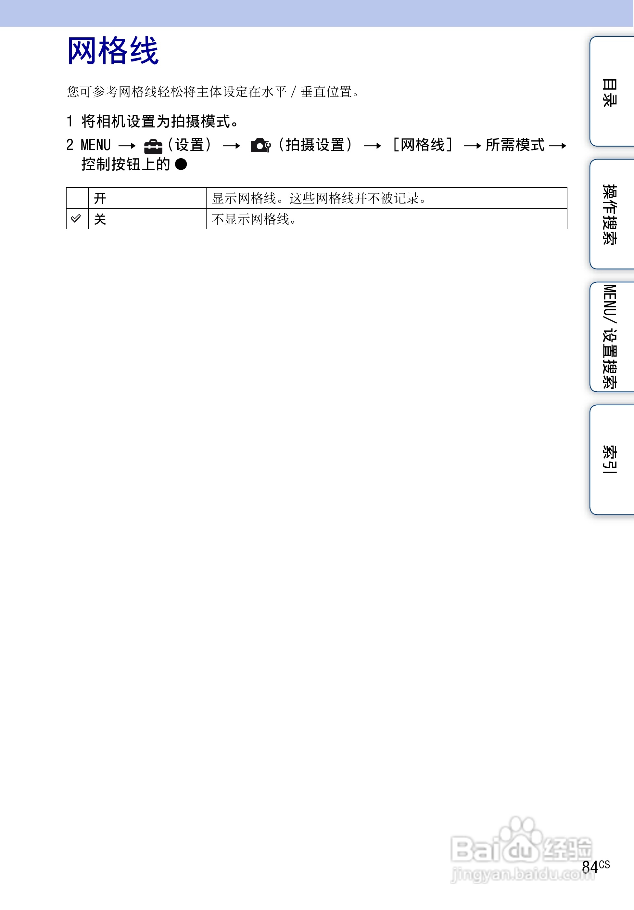Click the checkmark icon beside 关
The height and width of the screenshot is (910, 634).
[x=76, y=218]
